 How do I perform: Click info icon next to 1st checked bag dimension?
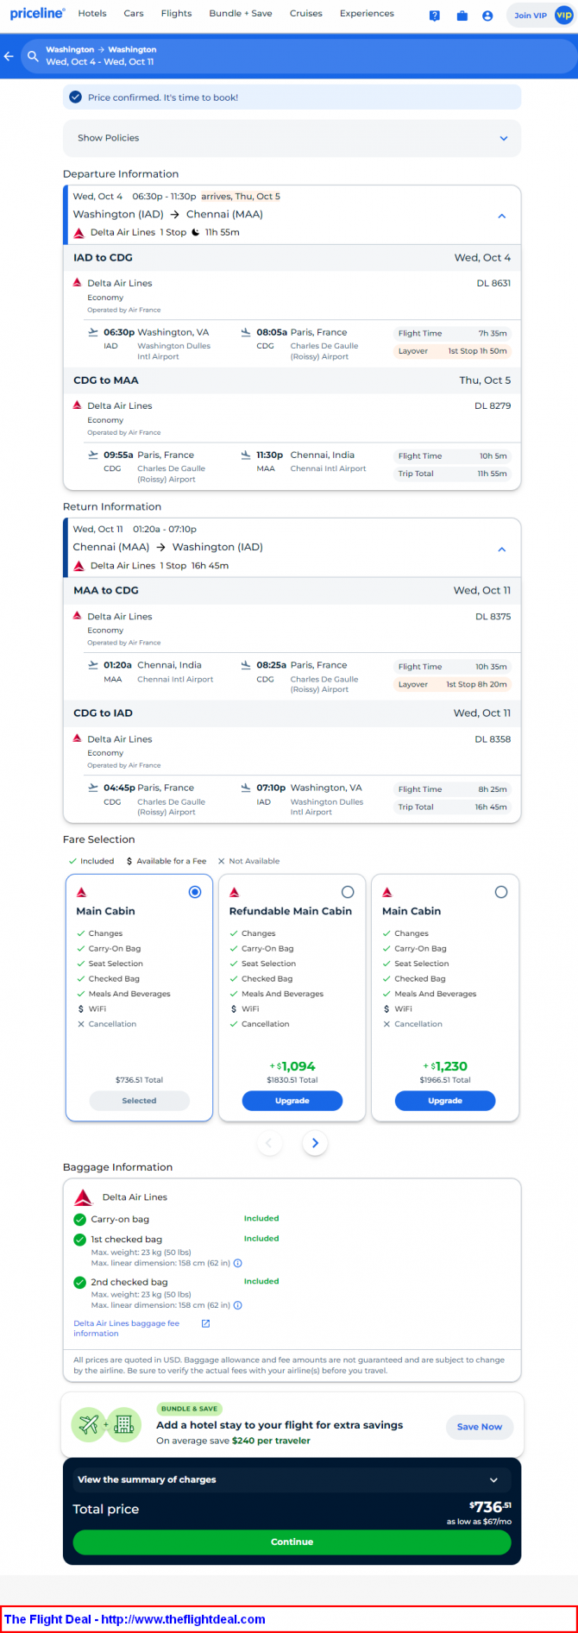[238, 1263]
